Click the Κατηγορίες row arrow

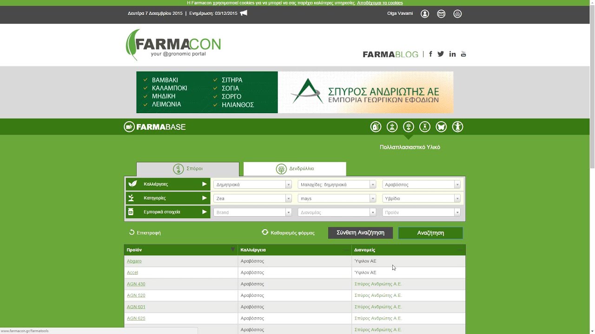(x=204, y=198)
